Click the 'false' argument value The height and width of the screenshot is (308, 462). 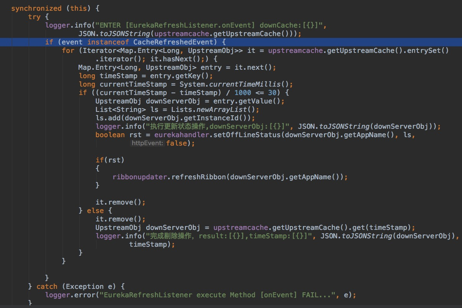(176, 143)
